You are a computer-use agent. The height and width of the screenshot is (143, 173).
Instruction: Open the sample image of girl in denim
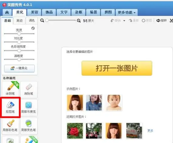94,103
